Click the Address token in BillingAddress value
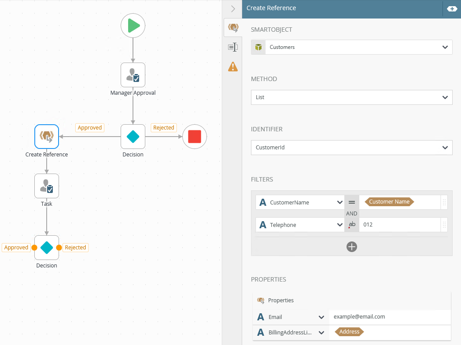The width and height of the screenshot is (461, 345). (x=349, y=332)
